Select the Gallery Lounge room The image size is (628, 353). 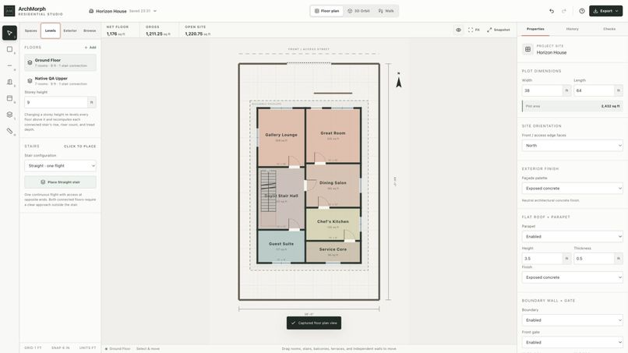tap(281, 137)
